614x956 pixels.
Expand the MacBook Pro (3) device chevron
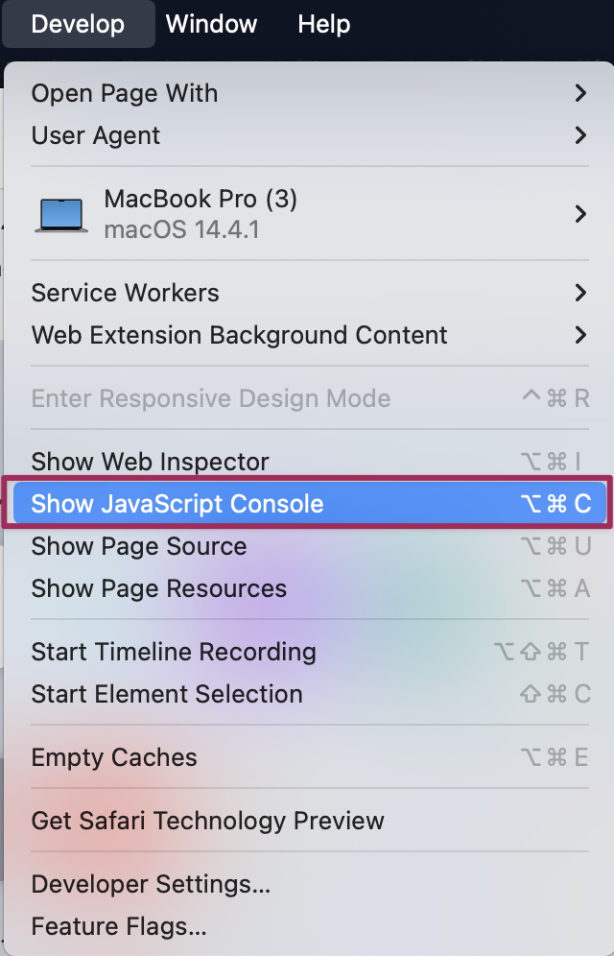(579, 214)
